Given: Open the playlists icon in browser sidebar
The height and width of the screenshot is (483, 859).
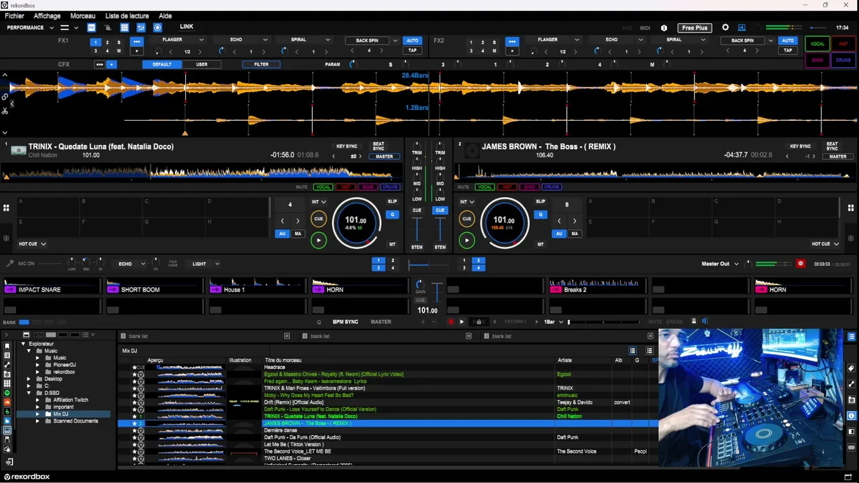Looking at the screenshot, I should (x=7, y=356).
